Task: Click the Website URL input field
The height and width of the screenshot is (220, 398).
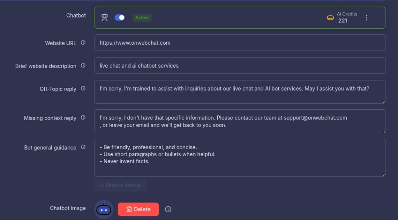Action: click(x=239, y=43)
